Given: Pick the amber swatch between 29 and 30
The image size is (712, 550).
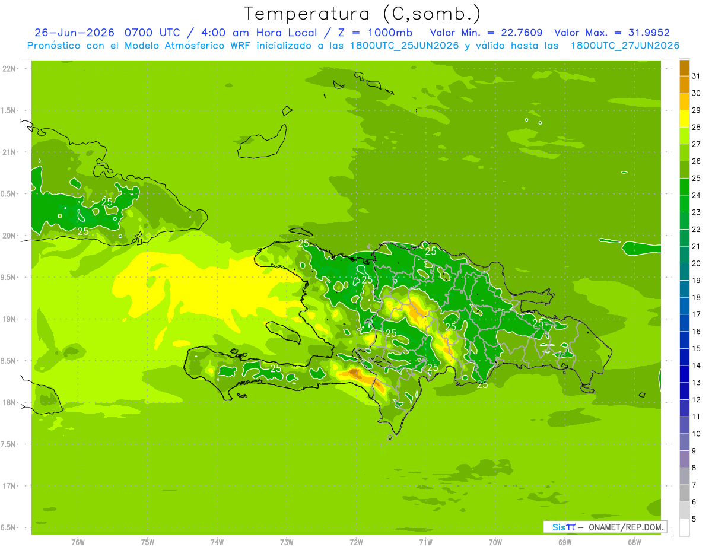Looking at the screenshot, I should tap(684, 101).
